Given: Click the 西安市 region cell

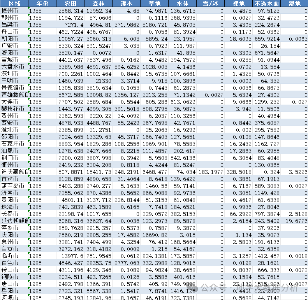Looking at the screenshot, I should coord(14,123).
